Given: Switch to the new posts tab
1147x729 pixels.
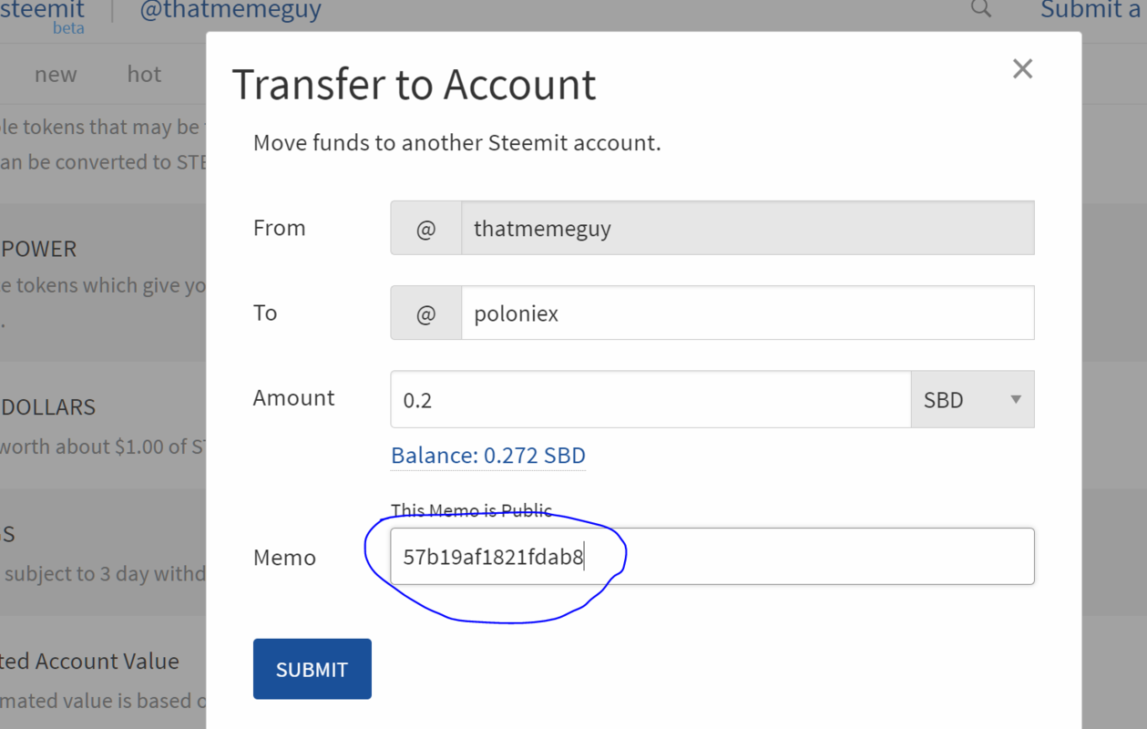Looking at the screenshot, I should point(56,74).
